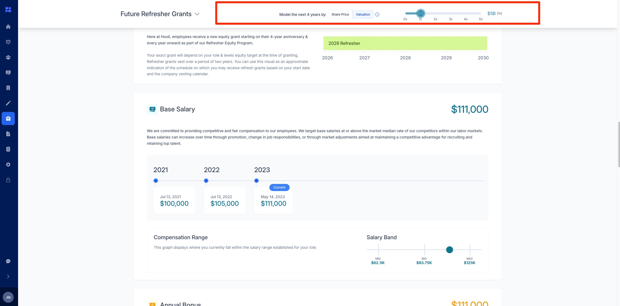Click the chat bubble icon near bottom

point(8,261)
